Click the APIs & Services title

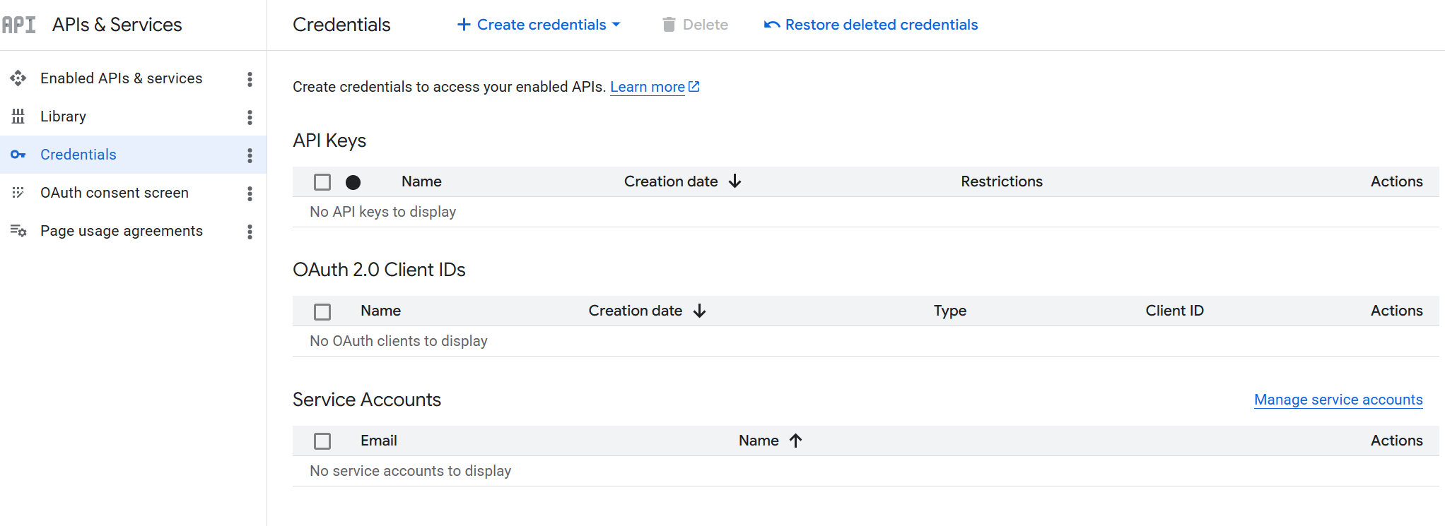tap(117, 25)
